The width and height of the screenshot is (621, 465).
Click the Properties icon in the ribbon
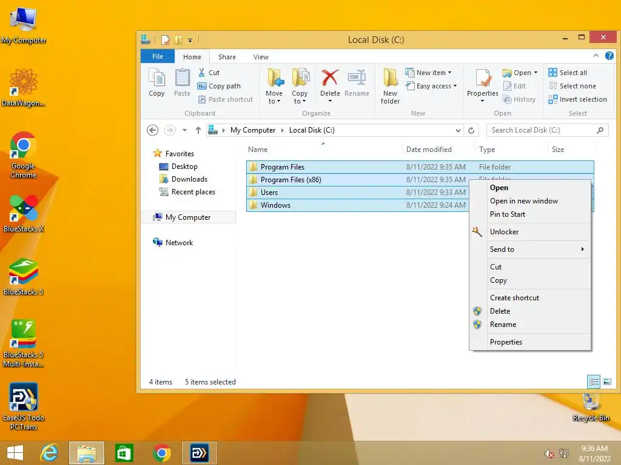pos(483,78)
